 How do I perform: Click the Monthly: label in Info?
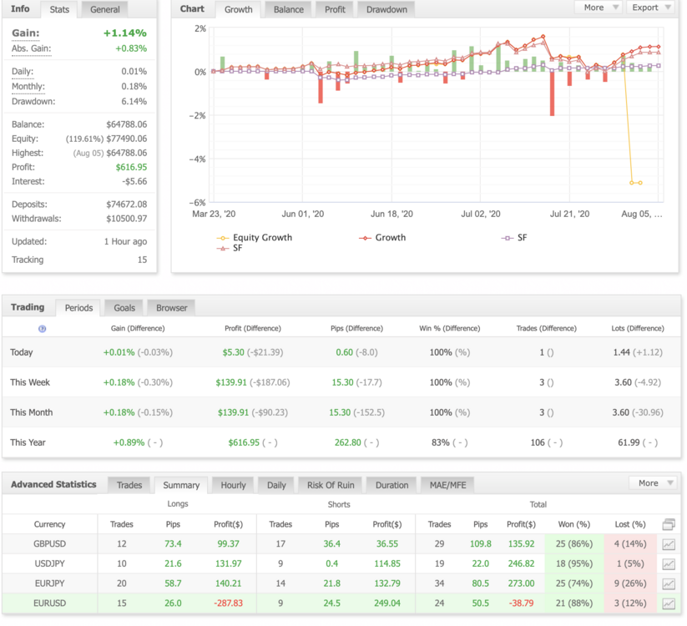point(28,86)
